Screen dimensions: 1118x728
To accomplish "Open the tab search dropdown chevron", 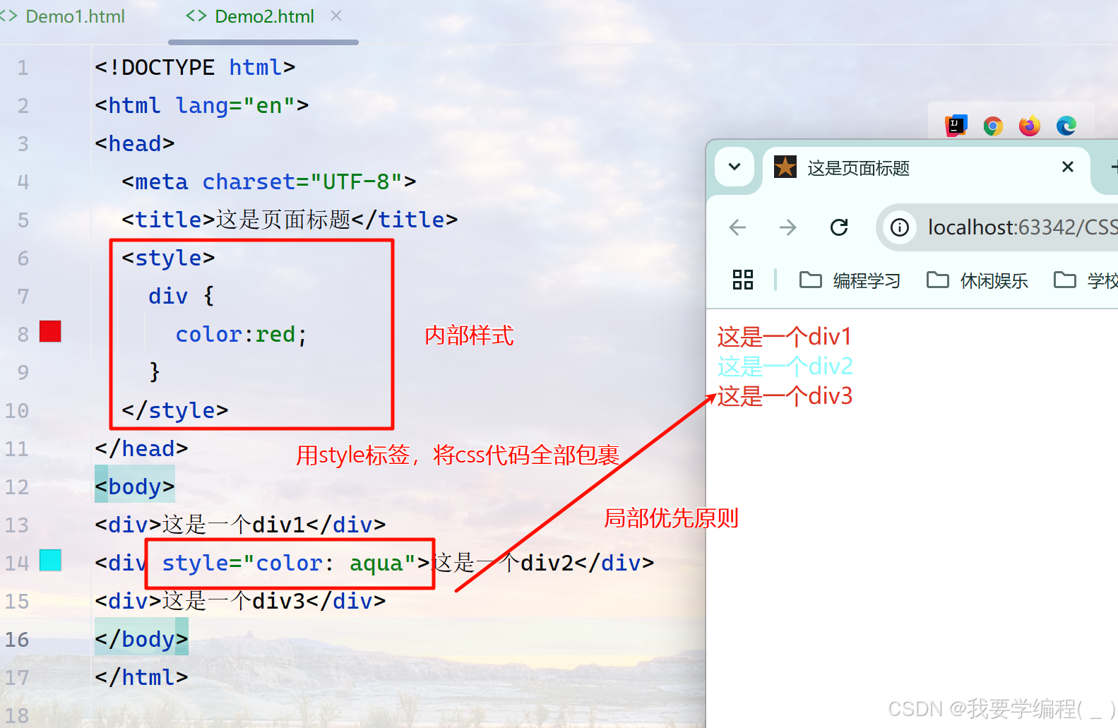I will 735,167.
